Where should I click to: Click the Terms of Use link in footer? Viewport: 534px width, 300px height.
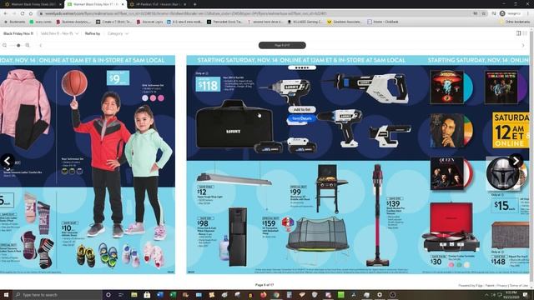tap(518, 285)
